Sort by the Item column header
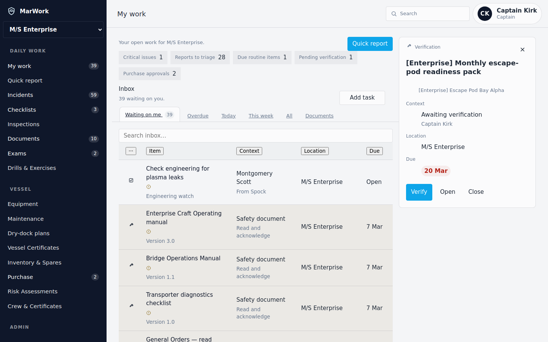This screenshot has width=548, height=342. click(155, 151)
